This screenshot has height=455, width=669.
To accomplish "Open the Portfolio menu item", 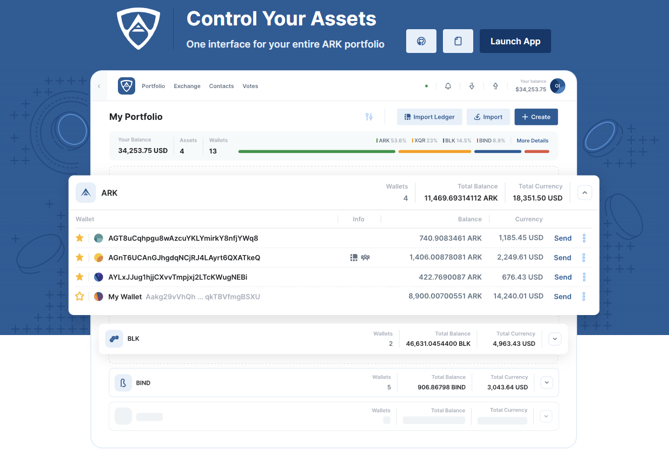I will [154, 86].
